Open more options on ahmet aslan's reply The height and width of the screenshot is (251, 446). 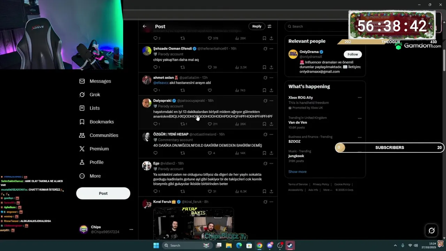coord(271,78)
